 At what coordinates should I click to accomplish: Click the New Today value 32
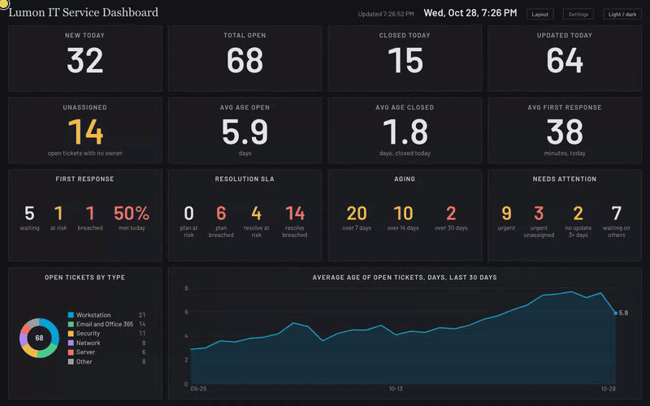(85, 60)
